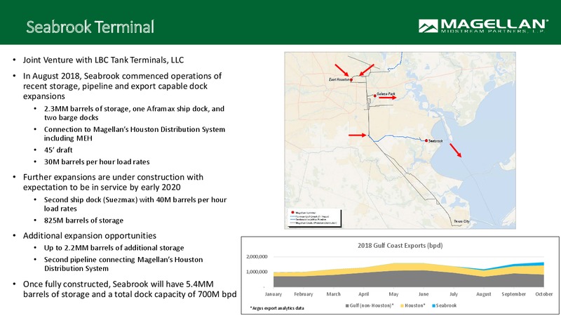Click chart title "2018 Gulf Coast Exports (bpd)"
The height and width of the screenshot is (316, 561).
(x=400, y=245)
